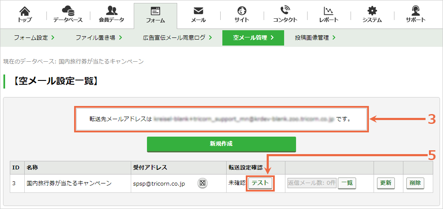Viewport: 443px width, 209px height.
Task: Click the 転送設定確認 column header
Action: (x=256, y=168)
